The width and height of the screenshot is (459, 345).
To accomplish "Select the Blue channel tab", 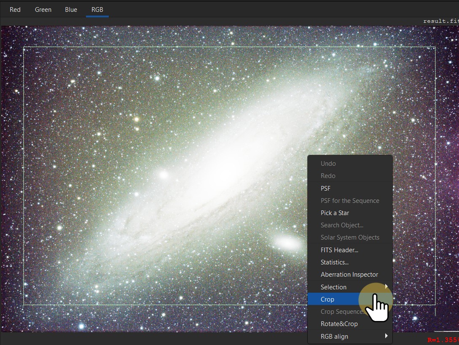I will pos(71,9).
